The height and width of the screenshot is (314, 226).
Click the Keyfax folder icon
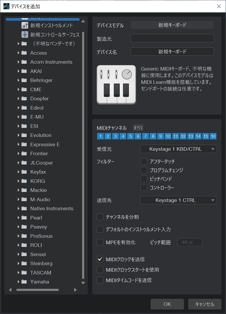(x=24, y=172)
